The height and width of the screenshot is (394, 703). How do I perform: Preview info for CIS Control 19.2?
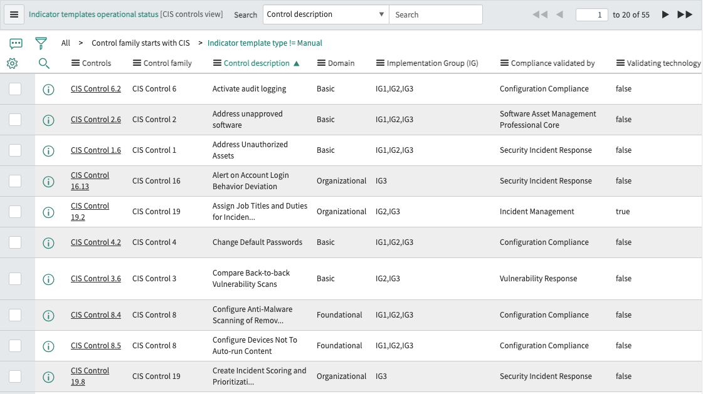tap(48, 212)
